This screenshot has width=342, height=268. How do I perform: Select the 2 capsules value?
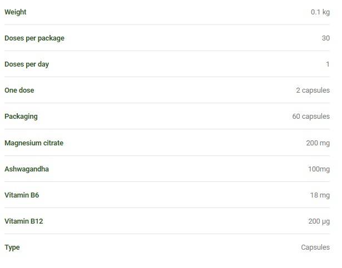313,90
